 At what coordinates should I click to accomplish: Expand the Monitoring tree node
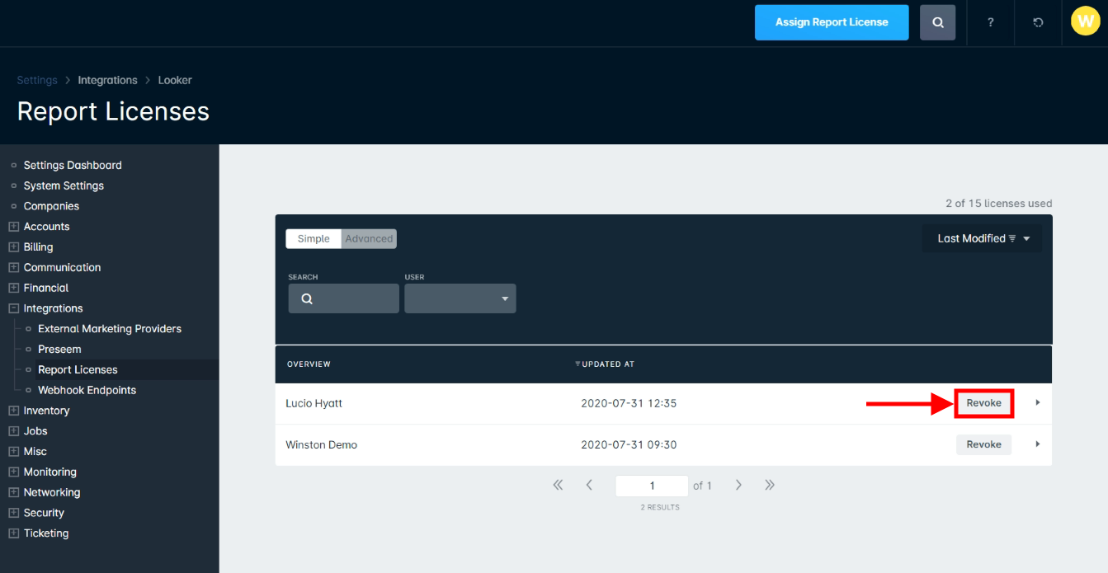click(x=13, y=472)
